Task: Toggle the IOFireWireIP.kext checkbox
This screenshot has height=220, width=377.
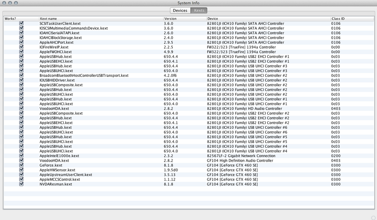Action: point(21,47)
